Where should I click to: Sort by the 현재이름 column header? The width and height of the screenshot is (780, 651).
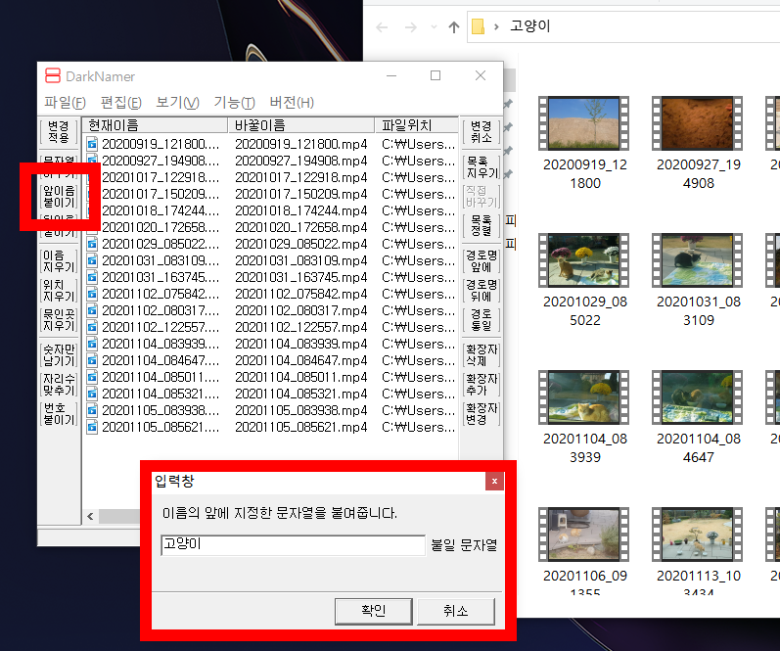click(155, 125)
